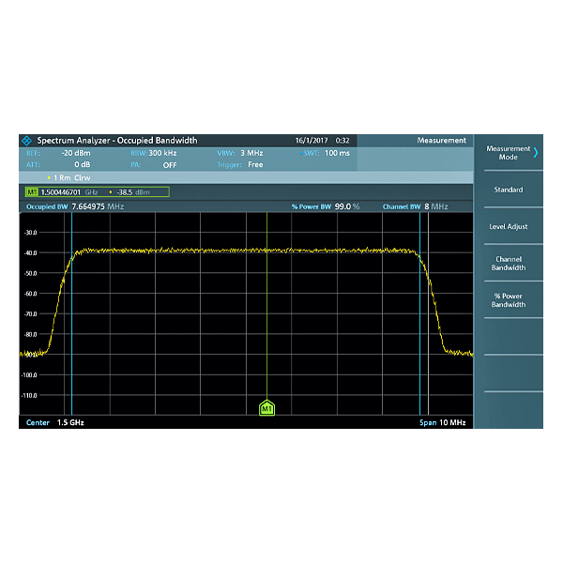
Task: Open the Standard softkey
Action: tap(508, 190)
